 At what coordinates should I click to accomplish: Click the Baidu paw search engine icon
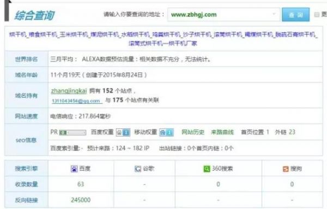pyautogui.click(x=74, y=169)
